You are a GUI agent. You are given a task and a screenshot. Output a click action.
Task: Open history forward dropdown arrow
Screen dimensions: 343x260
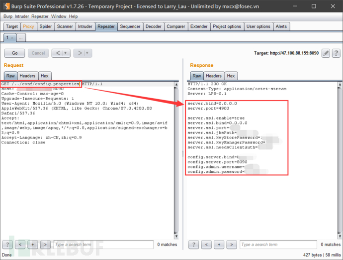(x=87, y=53)
